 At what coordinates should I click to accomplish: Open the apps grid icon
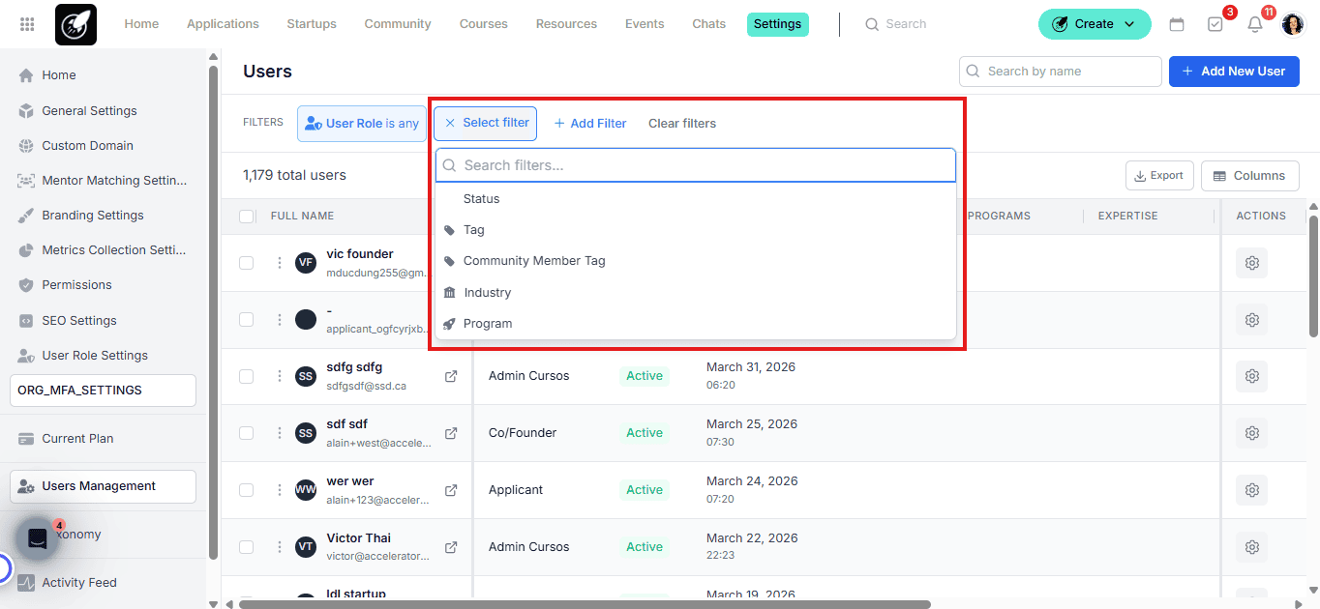27,24
